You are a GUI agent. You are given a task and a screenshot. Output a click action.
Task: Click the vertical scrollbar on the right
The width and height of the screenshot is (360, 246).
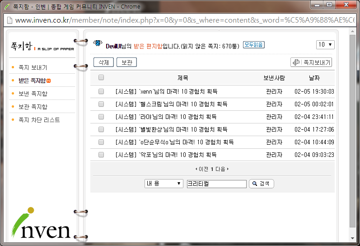(353, 136)
